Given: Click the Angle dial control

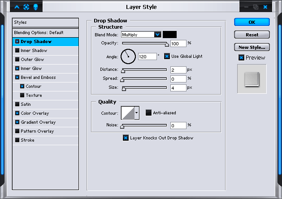Looking at the screenshot, I should (128, 56).
